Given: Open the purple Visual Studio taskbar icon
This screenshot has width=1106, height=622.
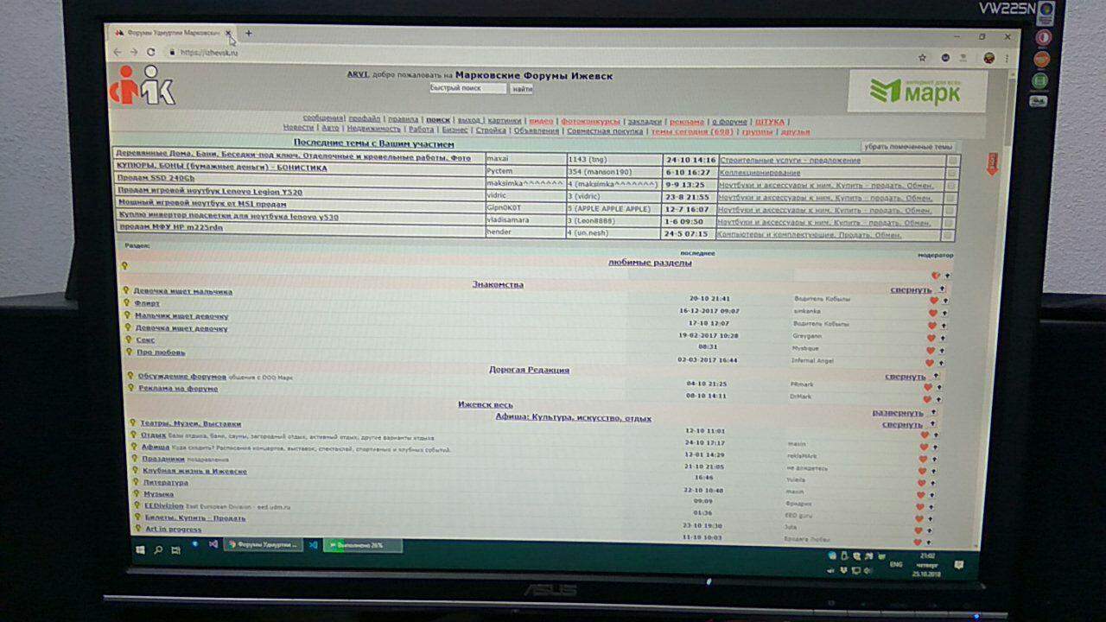Looking at the screenshot, I should coord(213,545).
